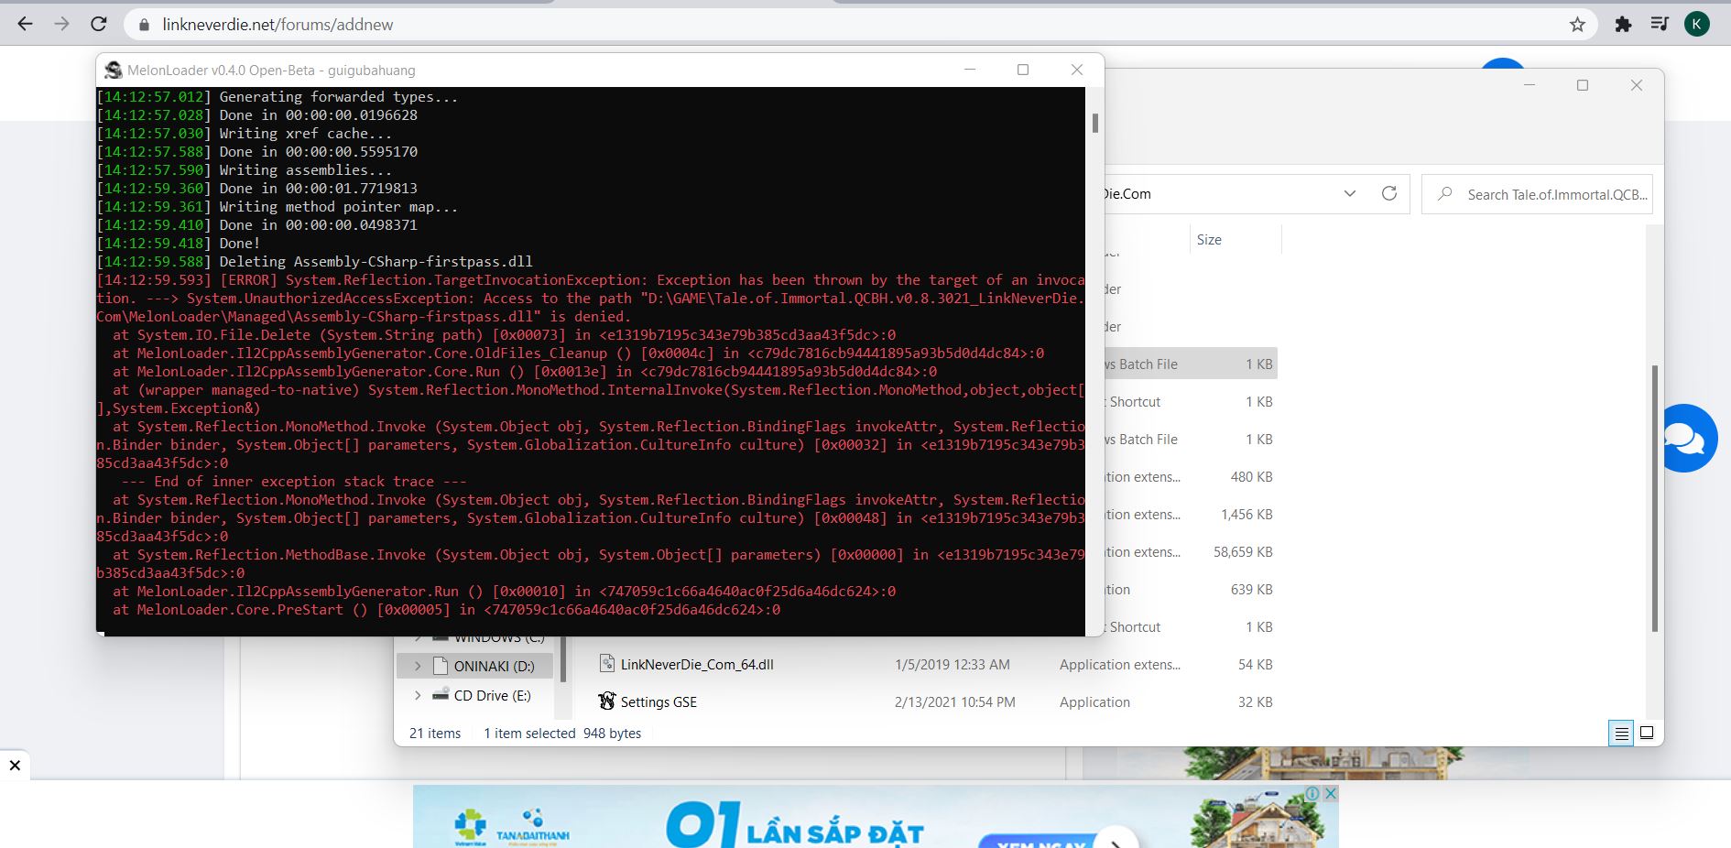This screenshot has height=848, width=1731.
Task: Switch Explorer to large icons view
Action: point(1647,733)
